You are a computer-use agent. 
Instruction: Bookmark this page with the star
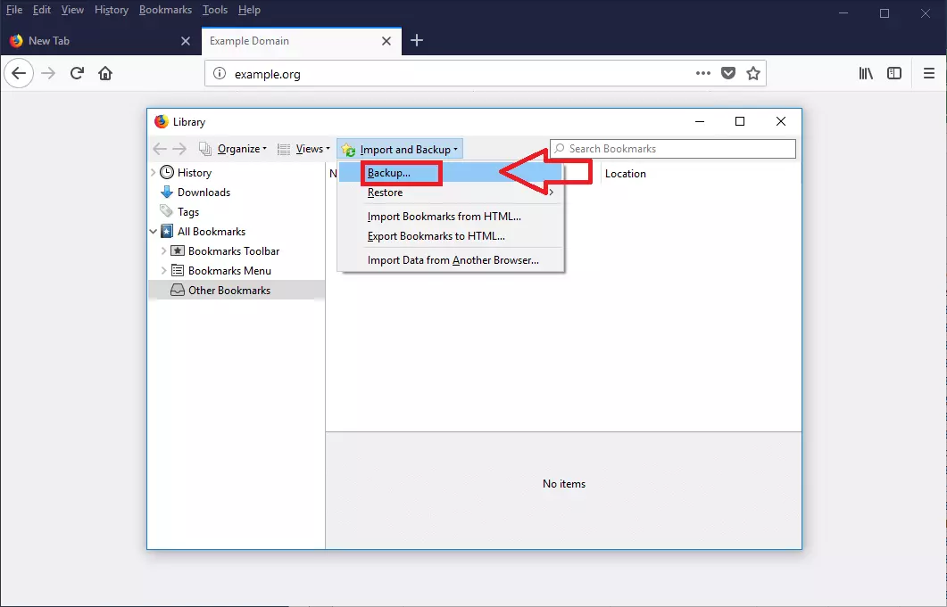[753, 74]
